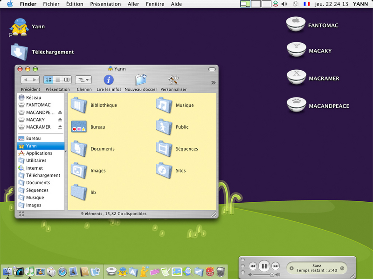Open Safari compass icon in the Dock
Screen dimensions: 373x279
coord(62,272)
